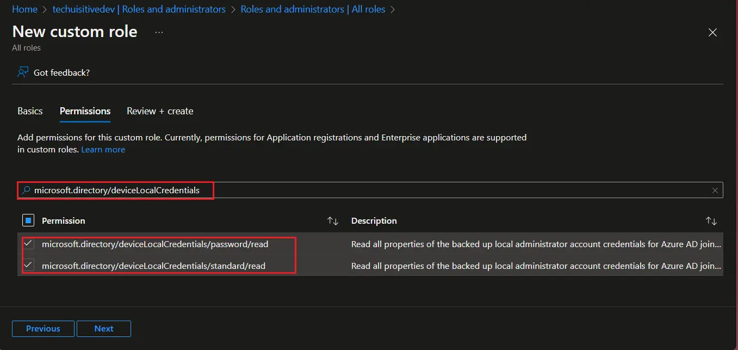Close the New custom role pane

(712, 32)
